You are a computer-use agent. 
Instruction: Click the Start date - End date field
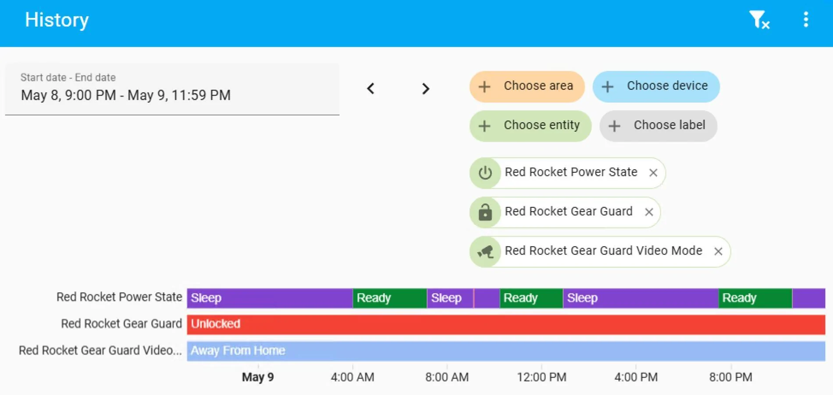point(172,89)
